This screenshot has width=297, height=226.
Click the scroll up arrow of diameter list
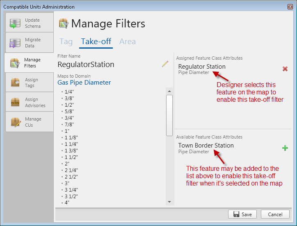pos(169,91)
